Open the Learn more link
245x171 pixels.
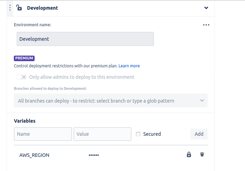tap(129, 66)
